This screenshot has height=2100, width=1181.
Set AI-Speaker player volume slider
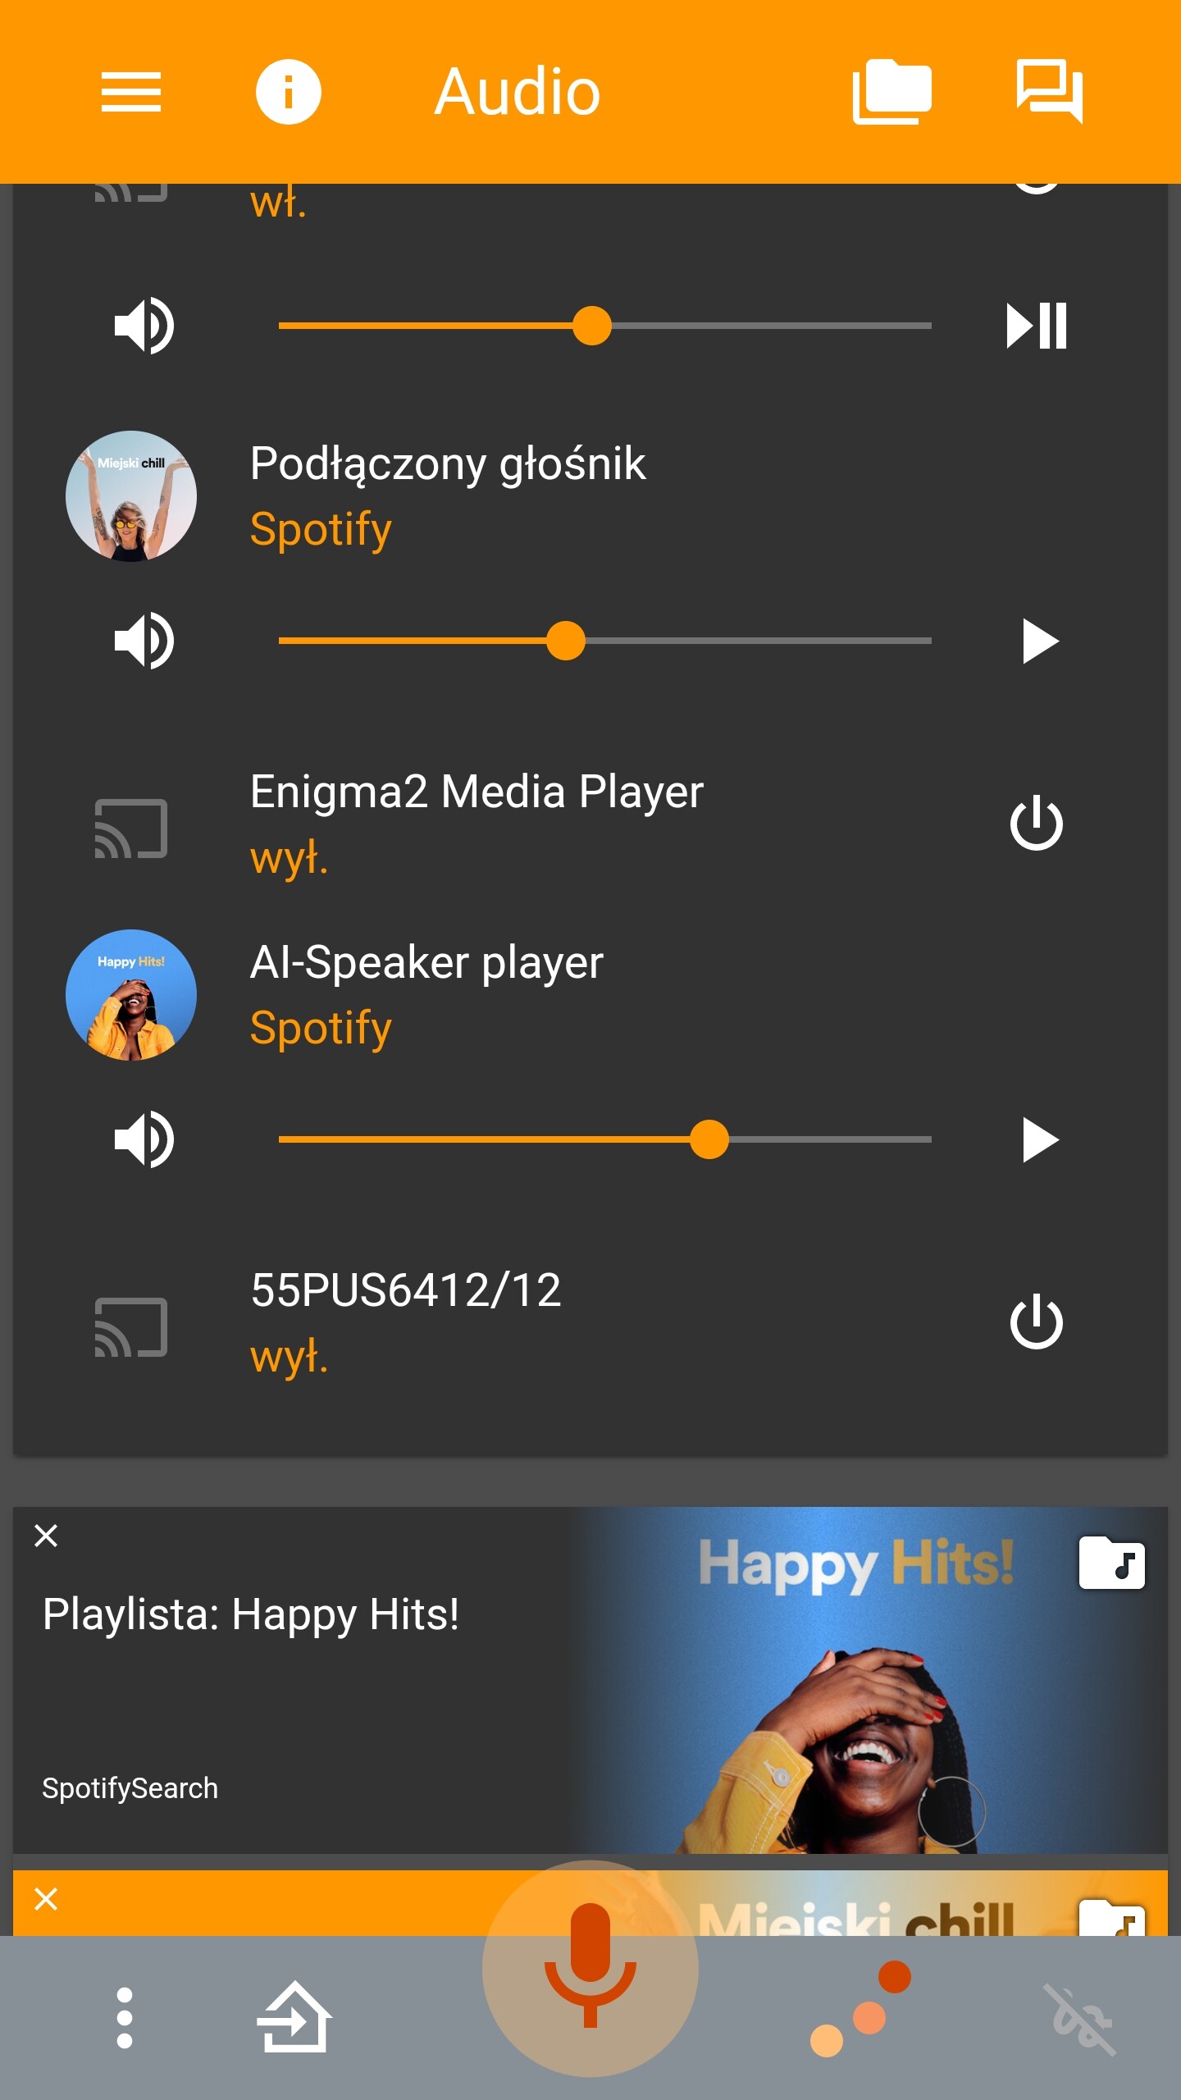point(605,1139)
